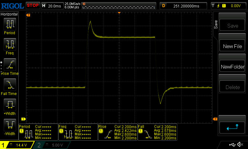The height and width of the screenshot is (149, 248).
Task: Click the New File button
Action: tap(232, 46)
